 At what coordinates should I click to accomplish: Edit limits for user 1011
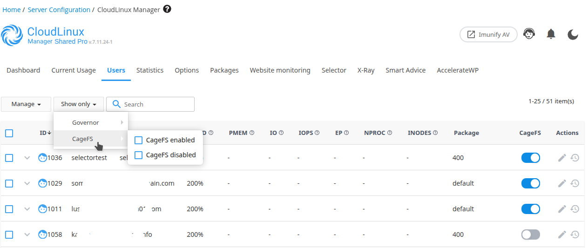coord(562,209)
